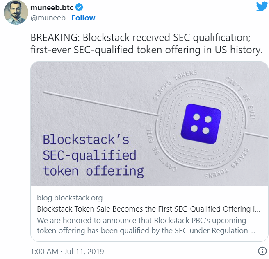This screenshot has height=259, width=269.
Task: Open the tweet info icon
Action: [261, 251]
